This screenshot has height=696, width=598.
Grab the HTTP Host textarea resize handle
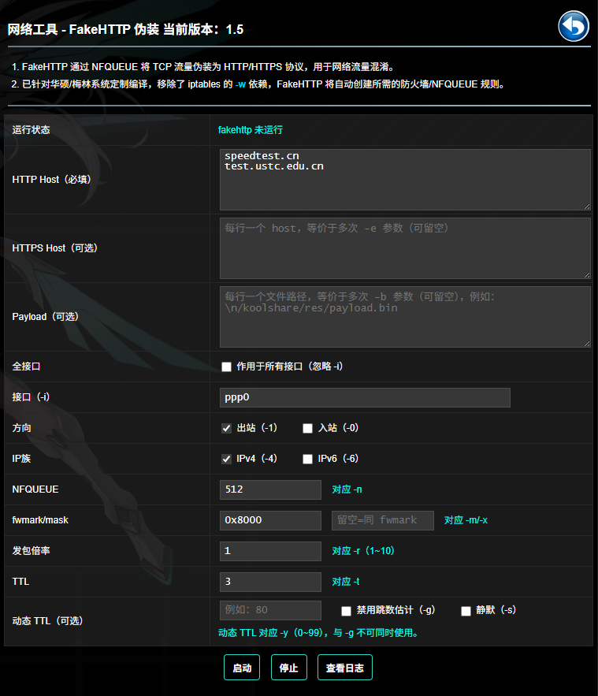(x=587, y=207)
